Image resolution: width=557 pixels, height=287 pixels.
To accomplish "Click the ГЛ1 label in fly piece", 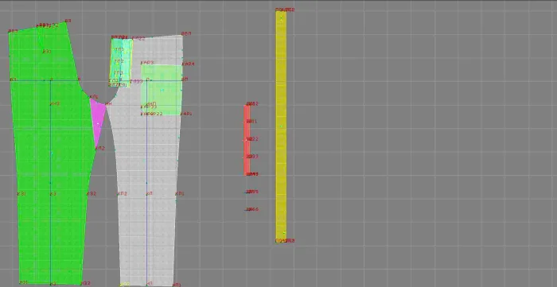I will pos(119,49).
